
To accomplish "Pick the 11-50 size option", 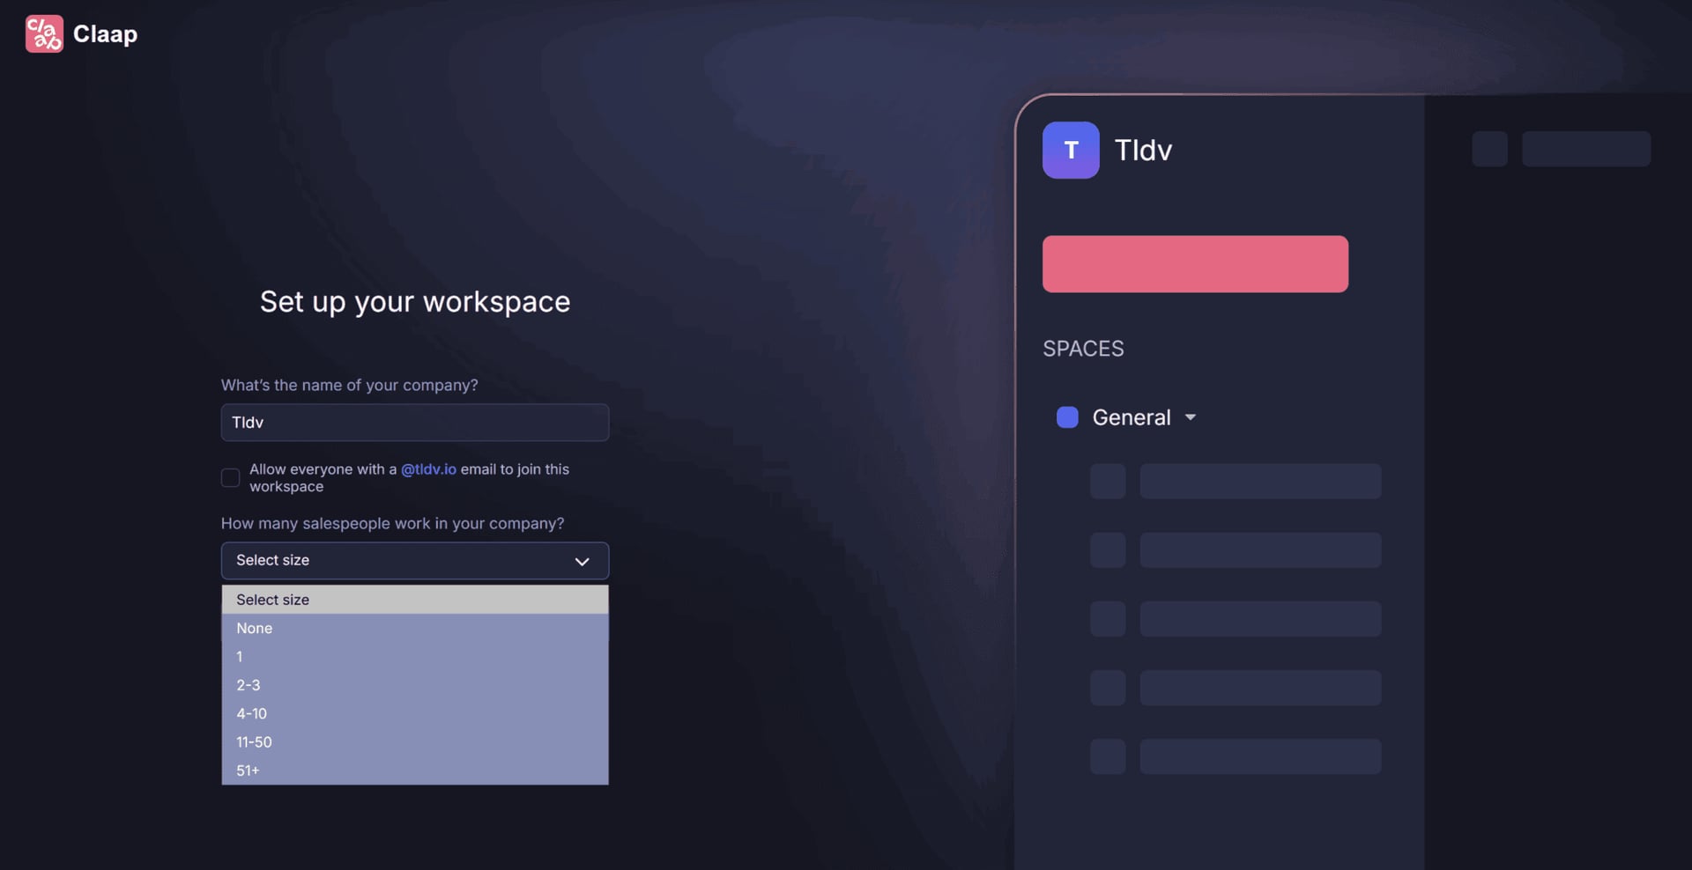I will [x=415, y=742].
